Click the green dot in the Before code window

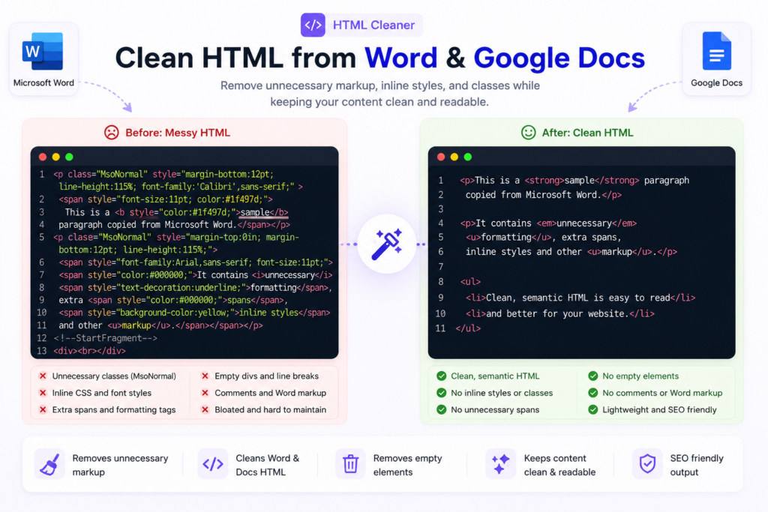pos(69,157)
